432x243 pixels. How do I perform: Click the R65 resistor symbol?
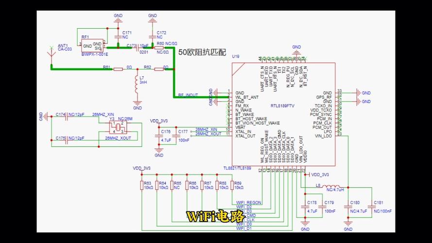(x=172, y=186)
